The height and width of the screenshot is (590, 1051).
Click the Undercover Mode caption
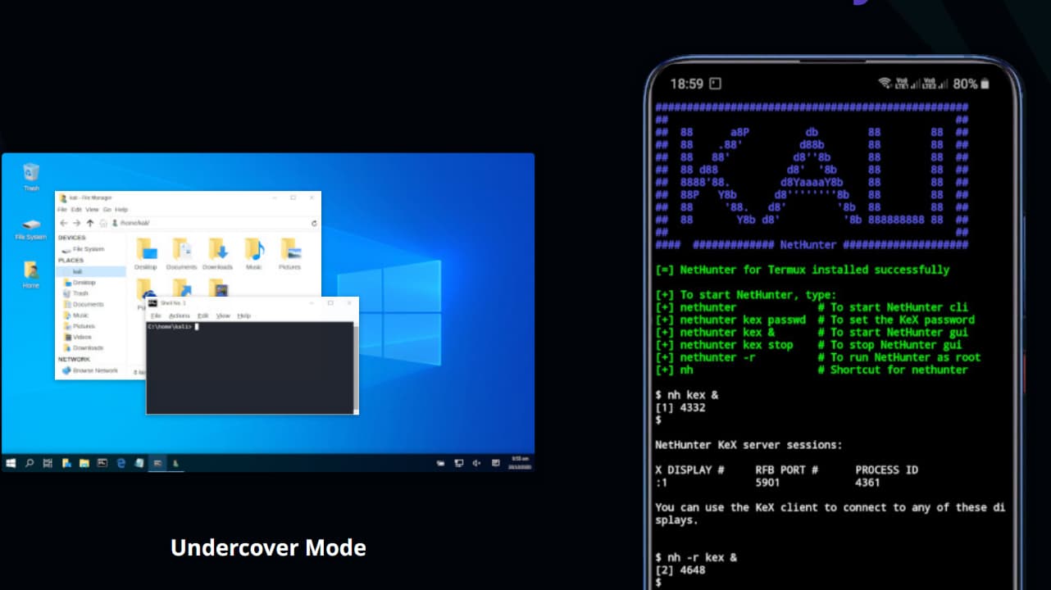[268, 547]
